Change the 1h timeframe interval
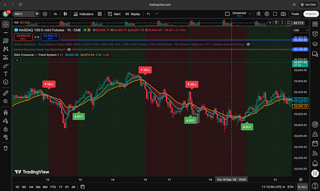The image size is (320, 191). (56, 14)
